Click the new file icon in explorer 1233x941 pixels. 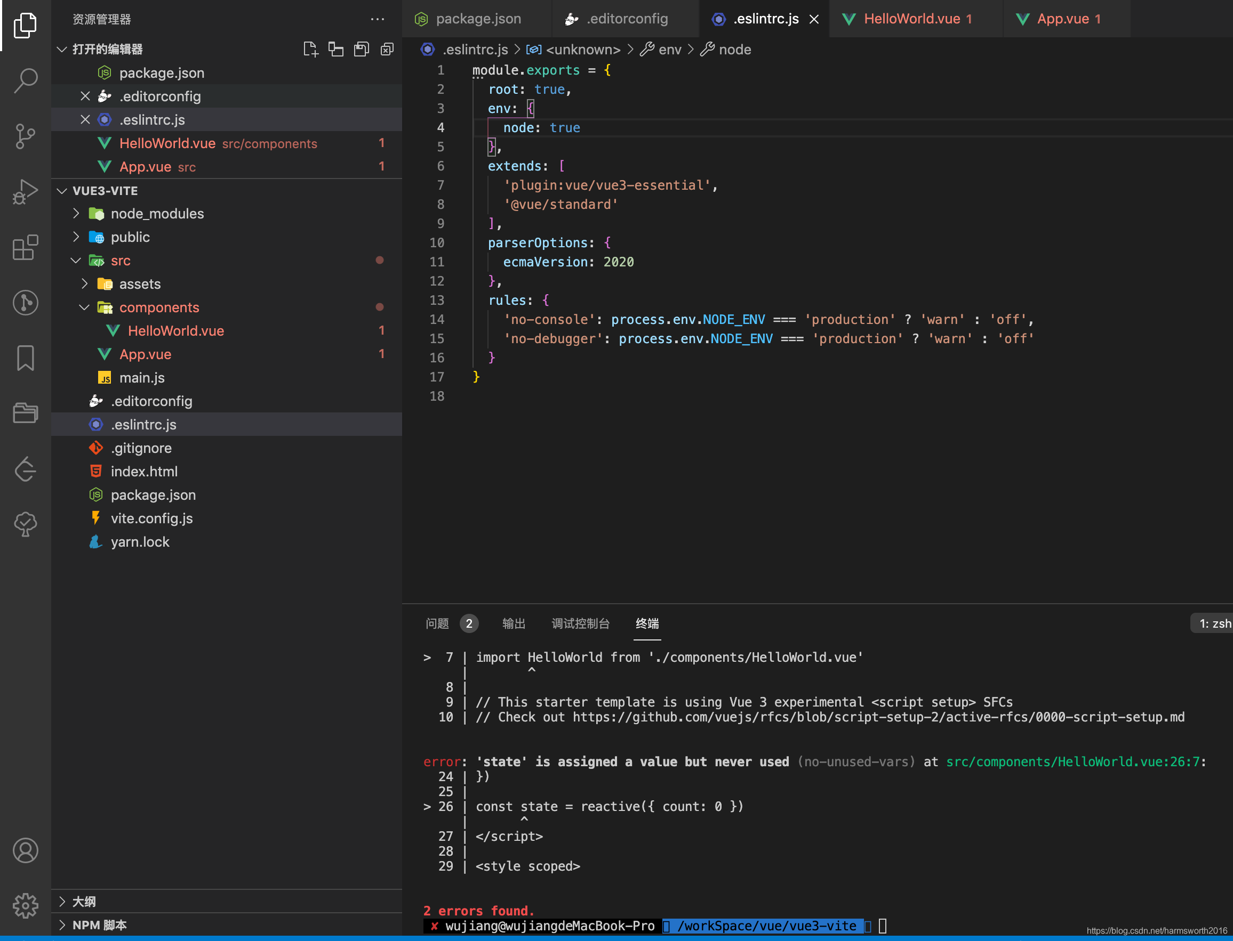point(310,48)
